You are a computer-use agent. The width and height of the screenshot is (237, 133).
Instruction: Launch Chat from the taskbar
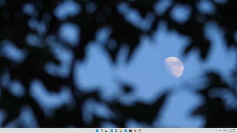116,130
